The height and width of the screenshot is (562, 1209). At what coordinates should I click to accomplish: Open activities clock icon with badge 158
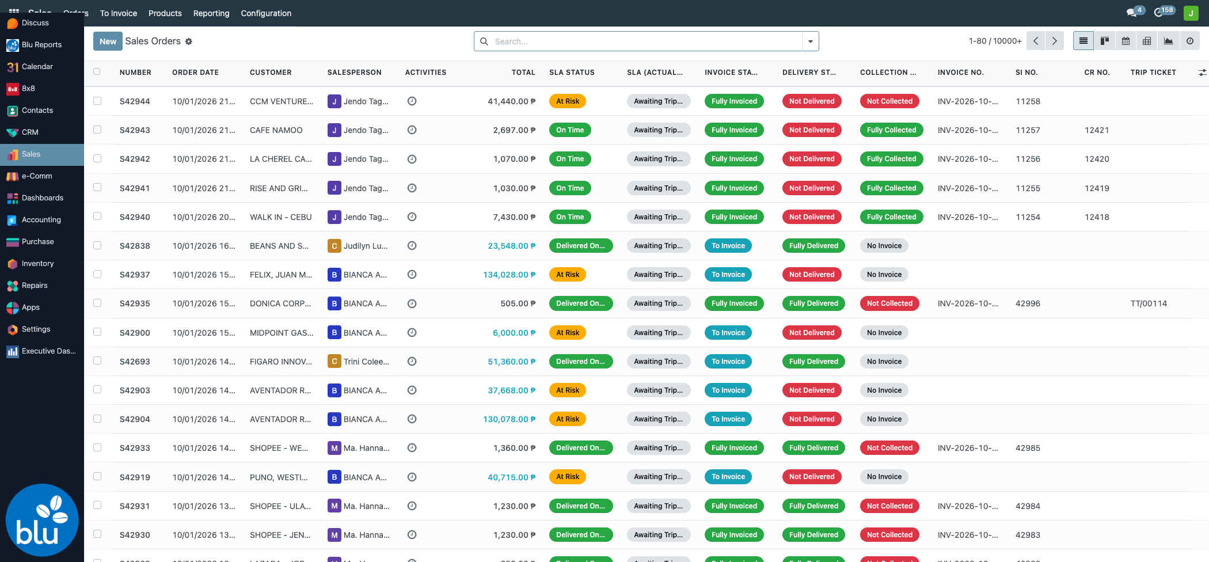point(1164,12)
